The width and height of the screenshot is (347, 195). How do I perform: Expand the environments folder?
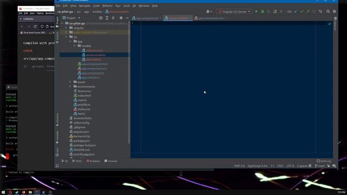tap(70, 87)
